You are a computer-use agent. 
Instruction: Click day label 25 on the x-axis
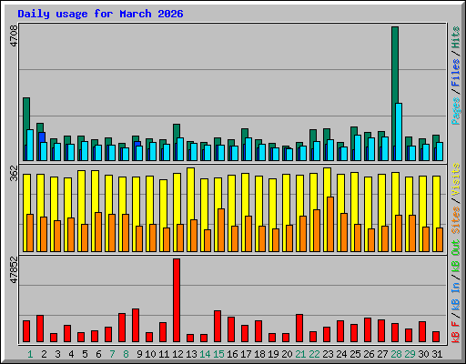(x=355, y=354)
